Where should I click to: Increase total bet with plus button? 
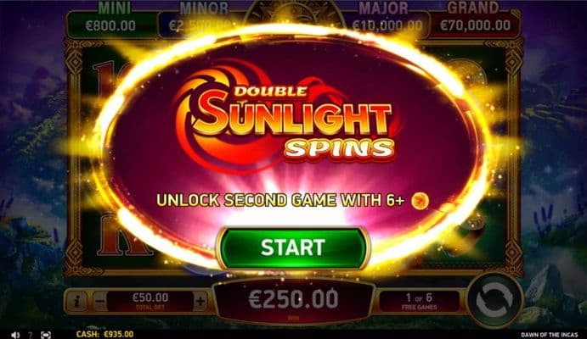pos(200,301)
